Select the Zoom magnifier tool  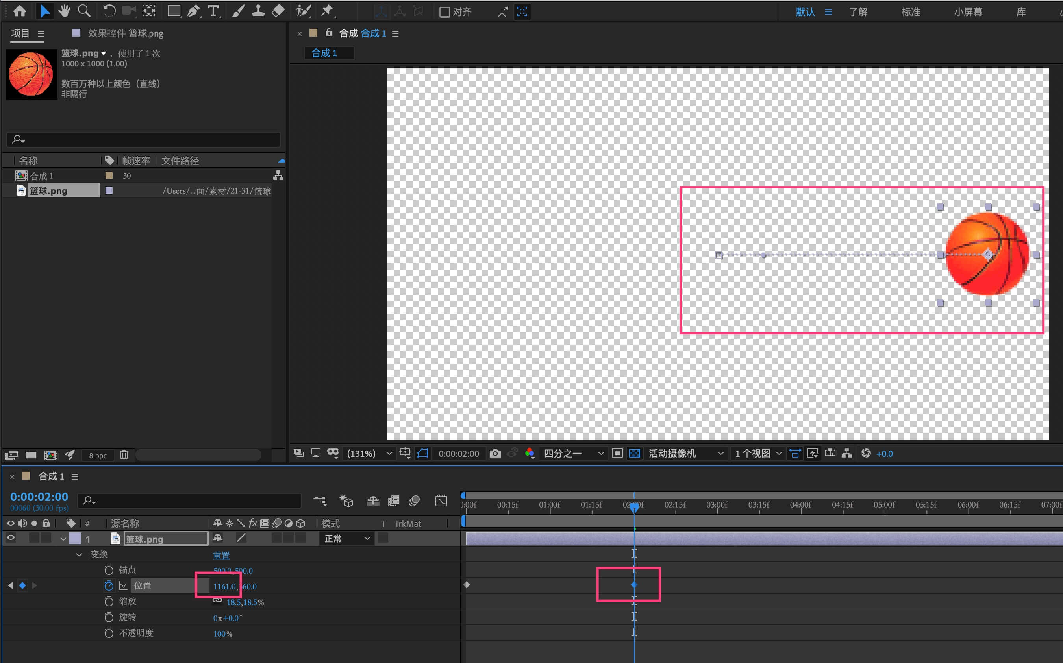83,11
